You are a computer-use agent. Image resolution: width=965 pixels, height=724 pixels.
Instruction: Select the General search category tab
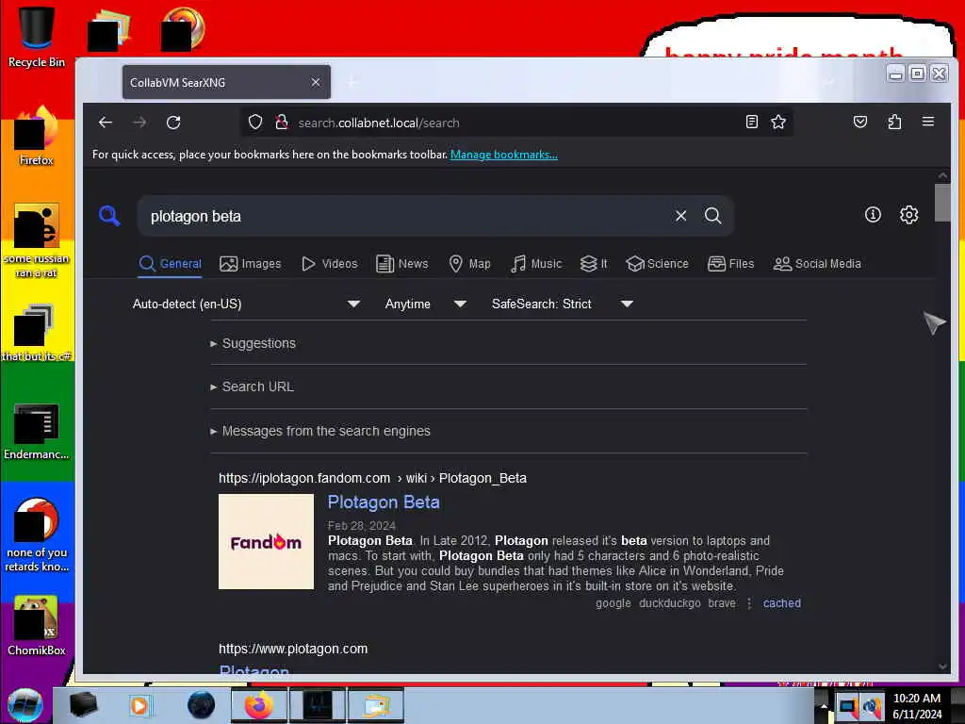coord(171,264)
